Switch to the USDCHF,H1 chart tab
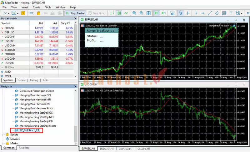250x152 pixels. tap(107, 149)
